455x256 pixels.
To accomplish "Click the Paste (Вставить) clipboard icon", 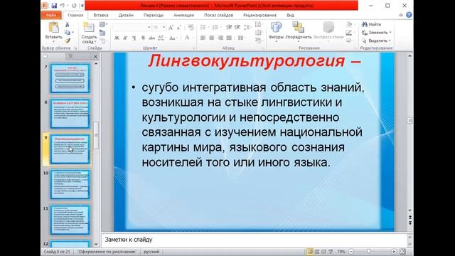I will pos(54,28).
